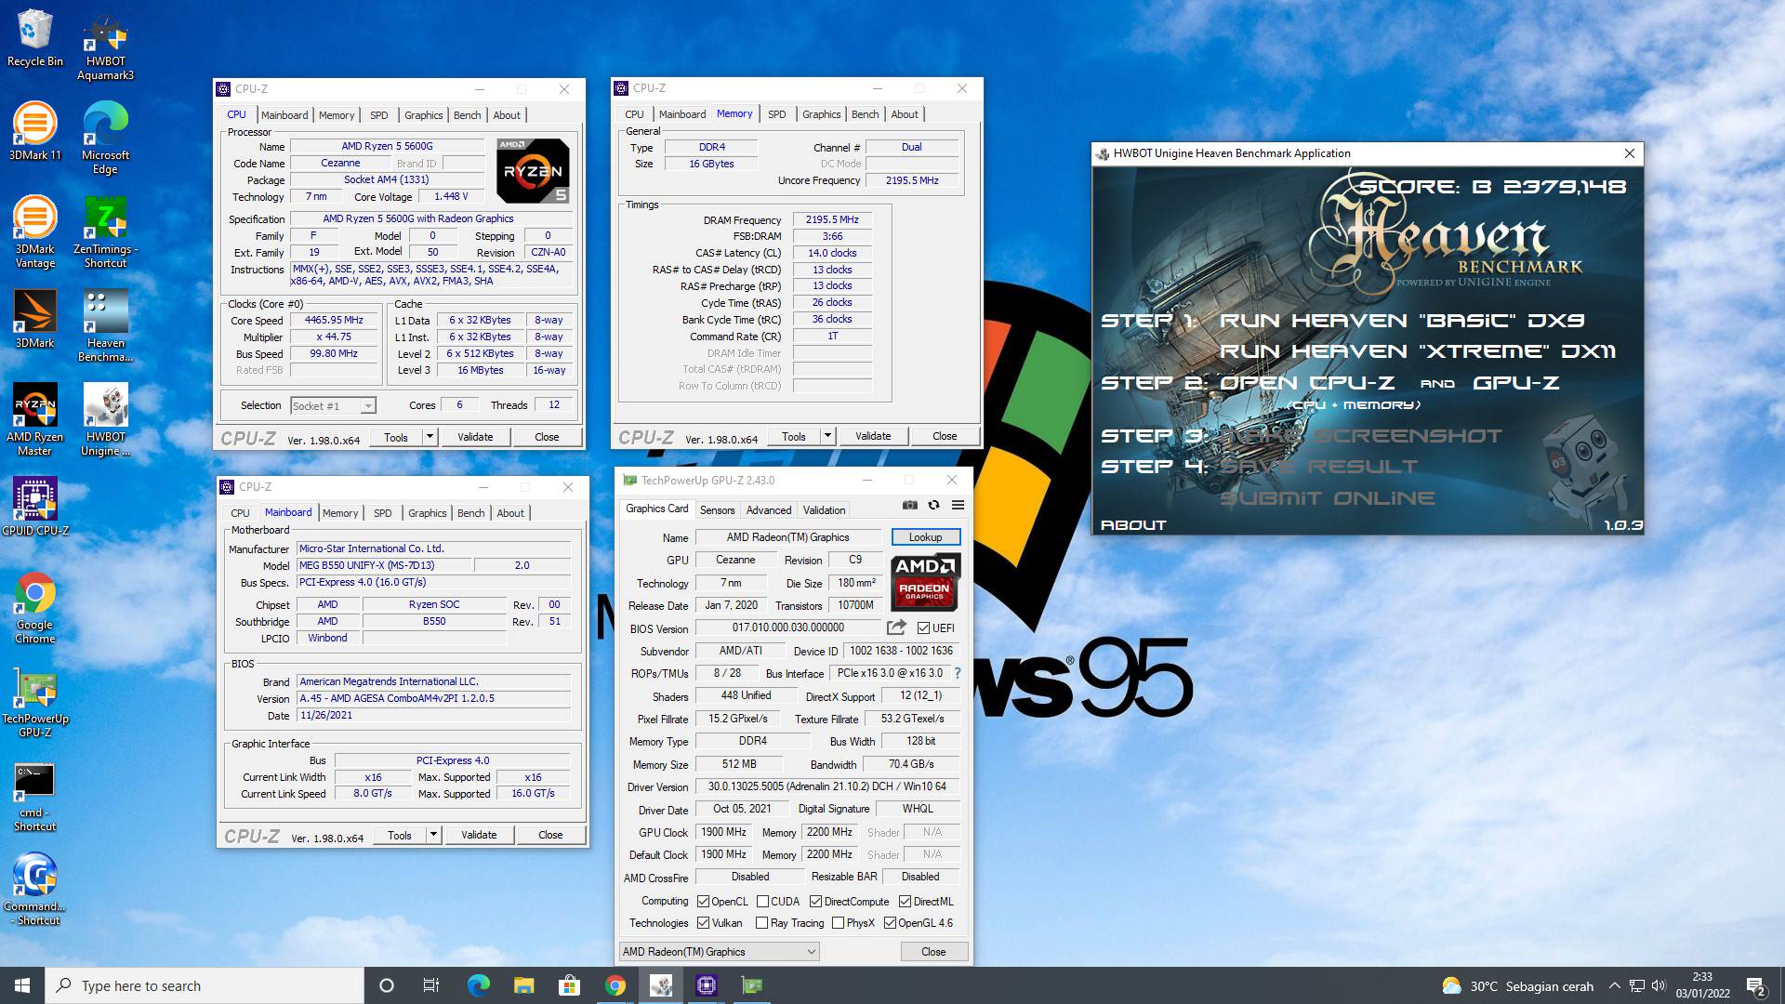Open Microsoft Store in taskbar

(569, 985)
